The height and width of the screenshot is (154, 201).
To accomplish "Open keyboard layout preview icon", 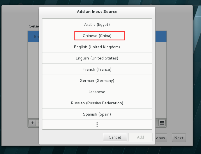I will tap(162, 123).
